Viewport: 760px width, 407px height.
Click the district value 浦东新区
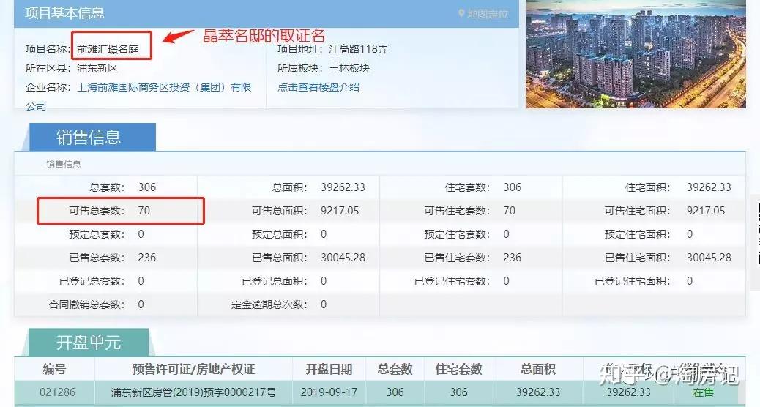(97, 68)
